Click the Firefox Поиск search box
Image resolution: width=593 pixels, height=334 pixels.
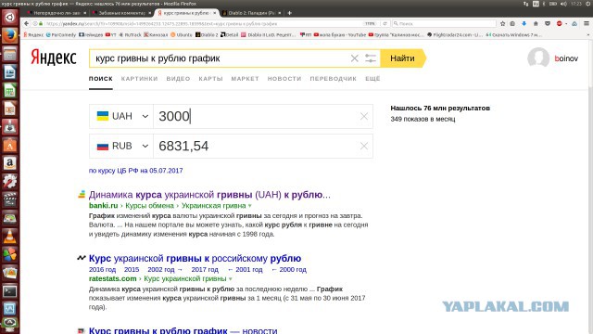tap(444, 23)
